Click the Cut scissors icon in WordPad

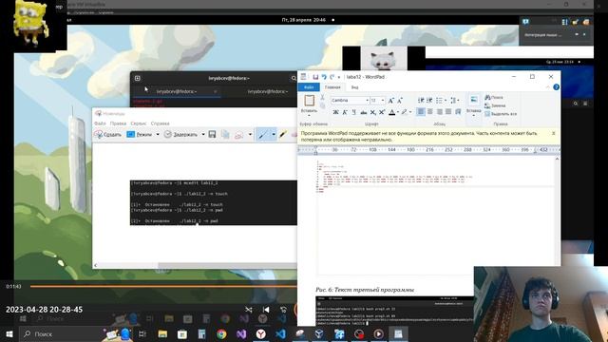(322, 97)
